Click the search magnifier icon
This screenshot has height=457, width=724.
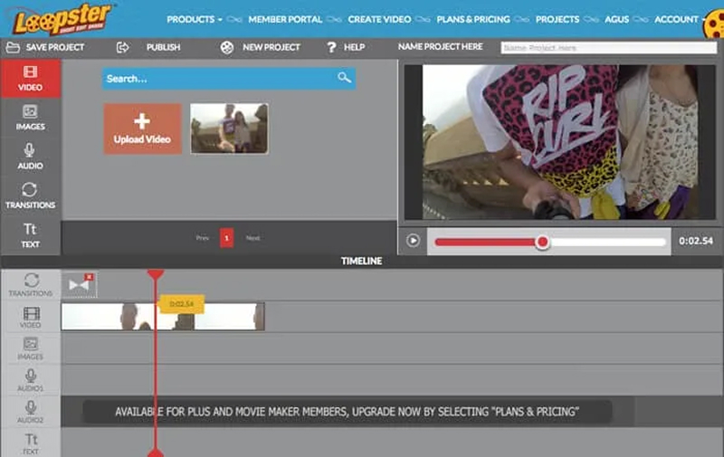pyautogui.click(x=344, y=79)
